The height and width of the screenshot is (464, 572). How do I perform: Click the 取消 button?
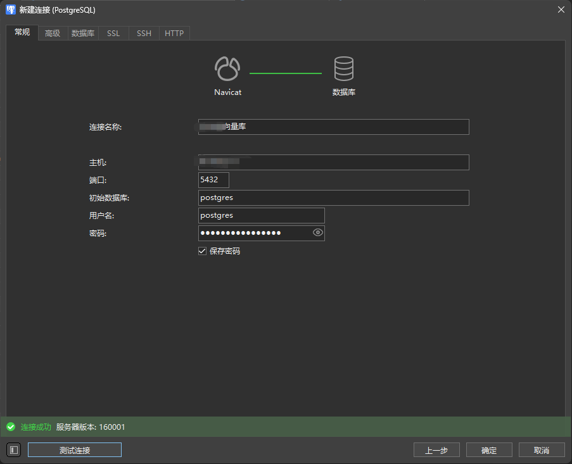pyautogui.click(x=541, y=450)
